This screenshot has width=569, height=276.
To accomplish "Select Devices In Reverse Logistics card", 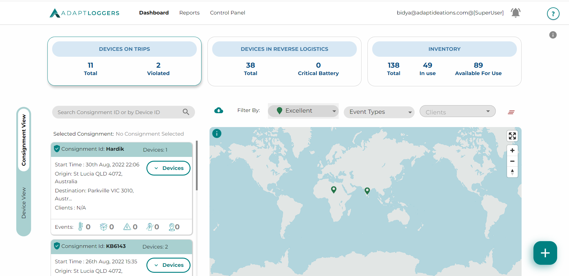I will (x=284, y=61).
